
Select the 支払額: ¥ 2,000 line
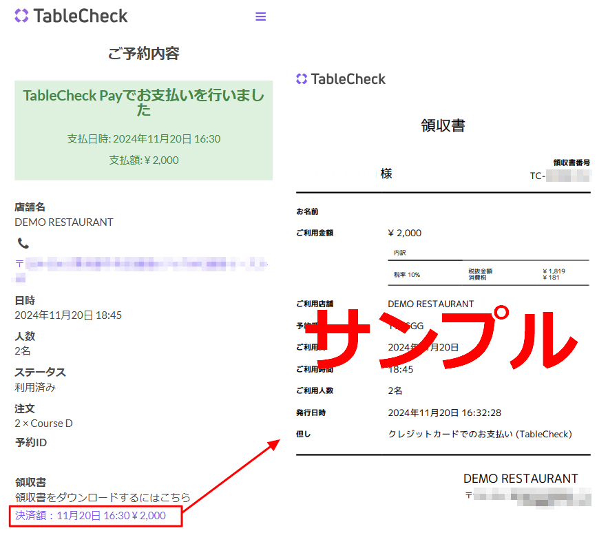pyautogui.click(x=143, y=160)
